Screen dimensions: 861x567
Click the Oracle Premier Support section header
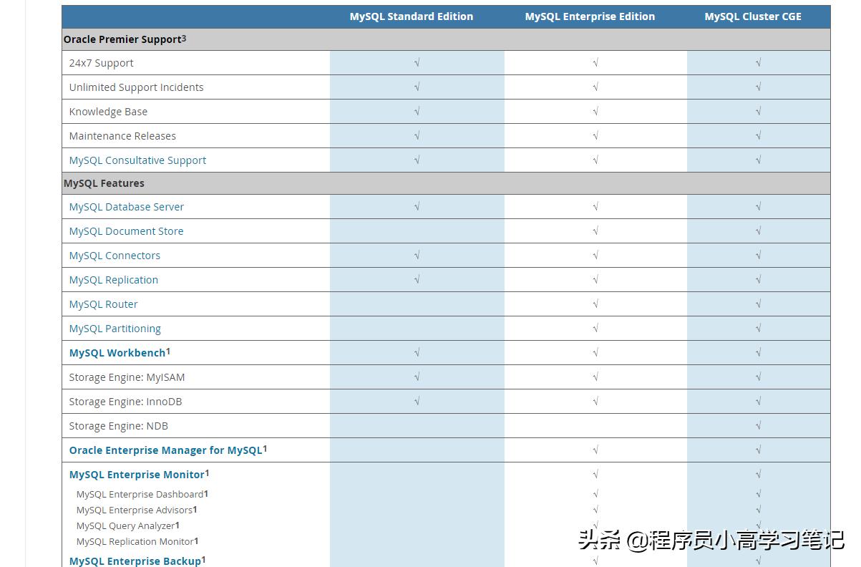coord(122,39)
